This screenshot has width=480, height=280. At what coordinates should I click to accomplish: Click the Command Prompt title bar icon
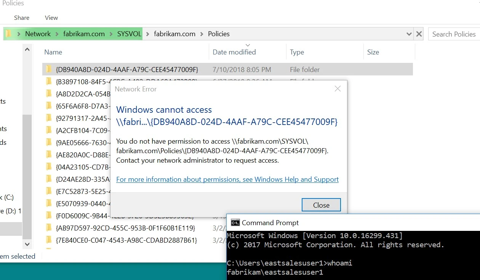coord(236,222)
